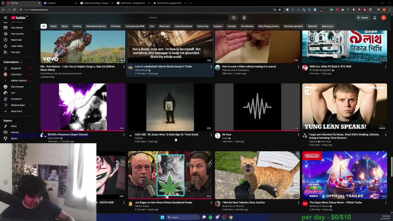Close the Facebook tab
Viewport: 393px width, 221px height.
[76, 3]
